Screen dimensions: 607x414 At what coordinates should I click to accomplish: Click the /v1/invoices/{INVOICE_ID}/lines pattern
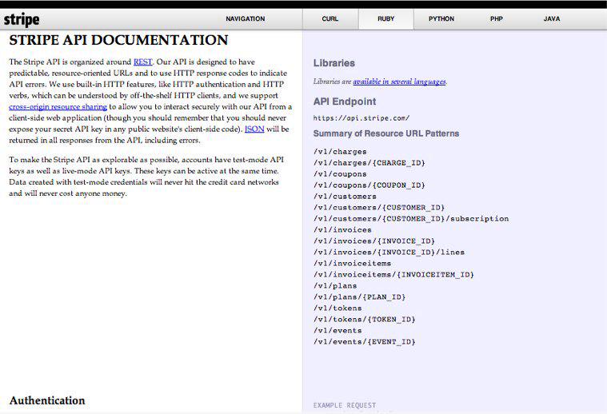(389, 253)
